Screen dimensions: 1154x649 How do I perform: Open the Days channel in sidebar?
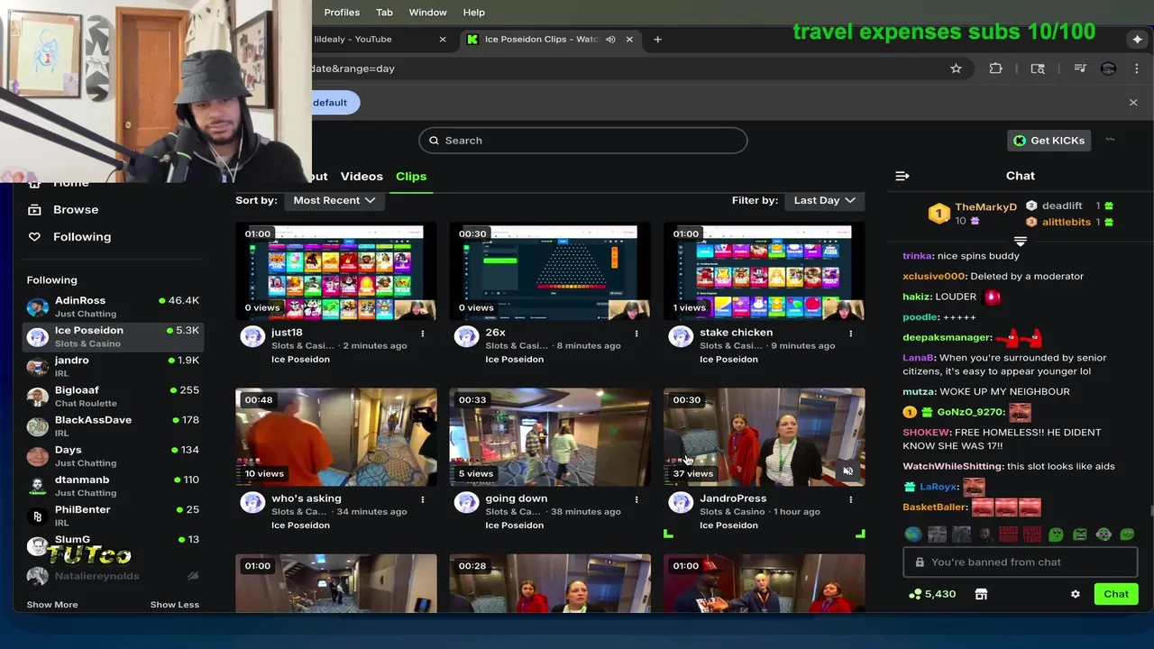pyautogui.click(x=114, y=455)
